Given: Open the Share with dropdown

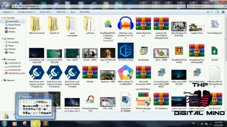Looking at the screenshot, I should point(46,12).
